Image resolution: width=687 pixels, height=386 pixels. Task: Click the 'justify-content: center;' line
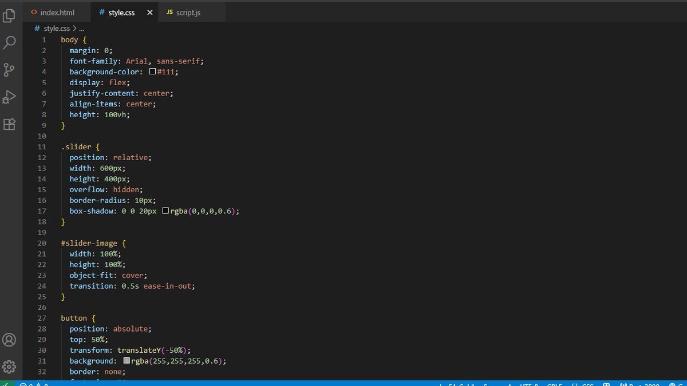click(x=121, y=93)
